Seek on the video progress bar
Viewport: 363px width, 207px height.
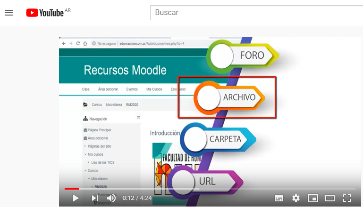pyautogui.click(x=210, y=189)
